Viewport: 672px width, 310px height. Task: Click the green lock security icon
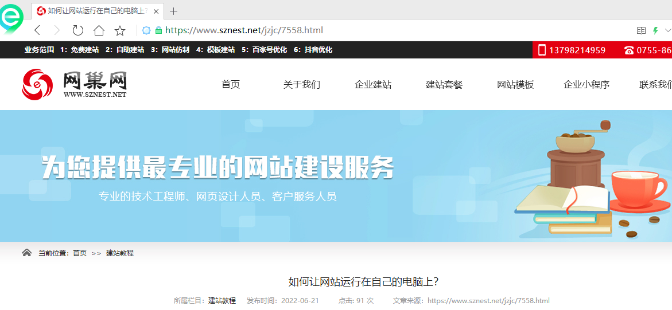pyautogui.click(x=159, y=30)
